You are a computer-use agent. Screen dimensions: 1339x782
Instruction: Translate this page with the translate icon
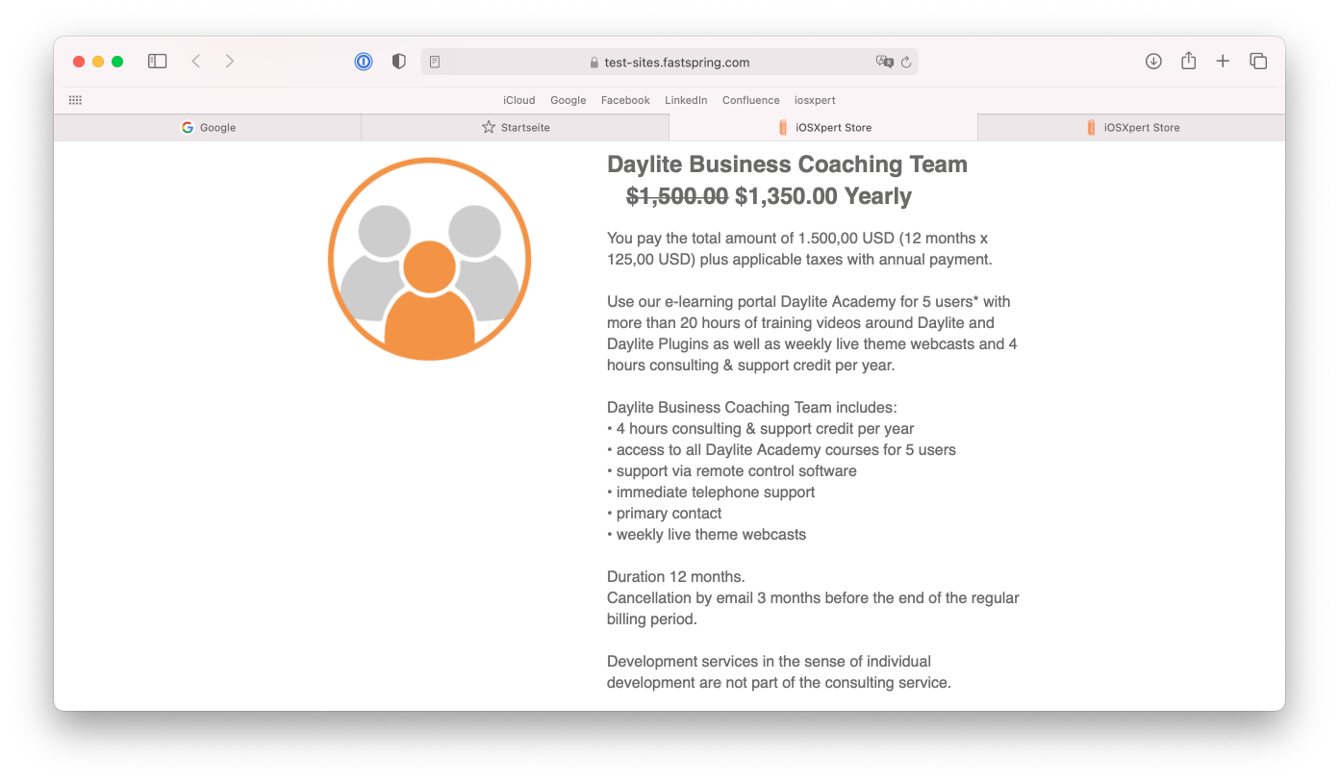[884, 62]
